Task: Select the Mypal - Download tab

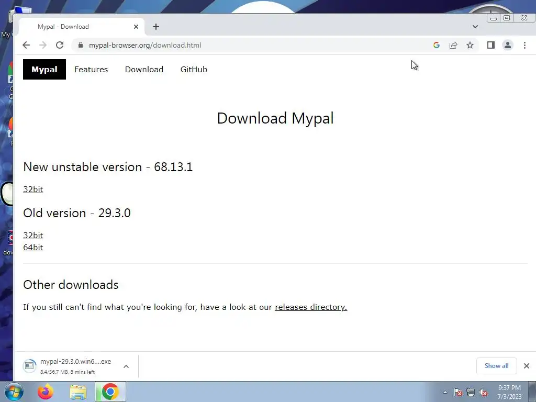Action: tap(81, 27)
